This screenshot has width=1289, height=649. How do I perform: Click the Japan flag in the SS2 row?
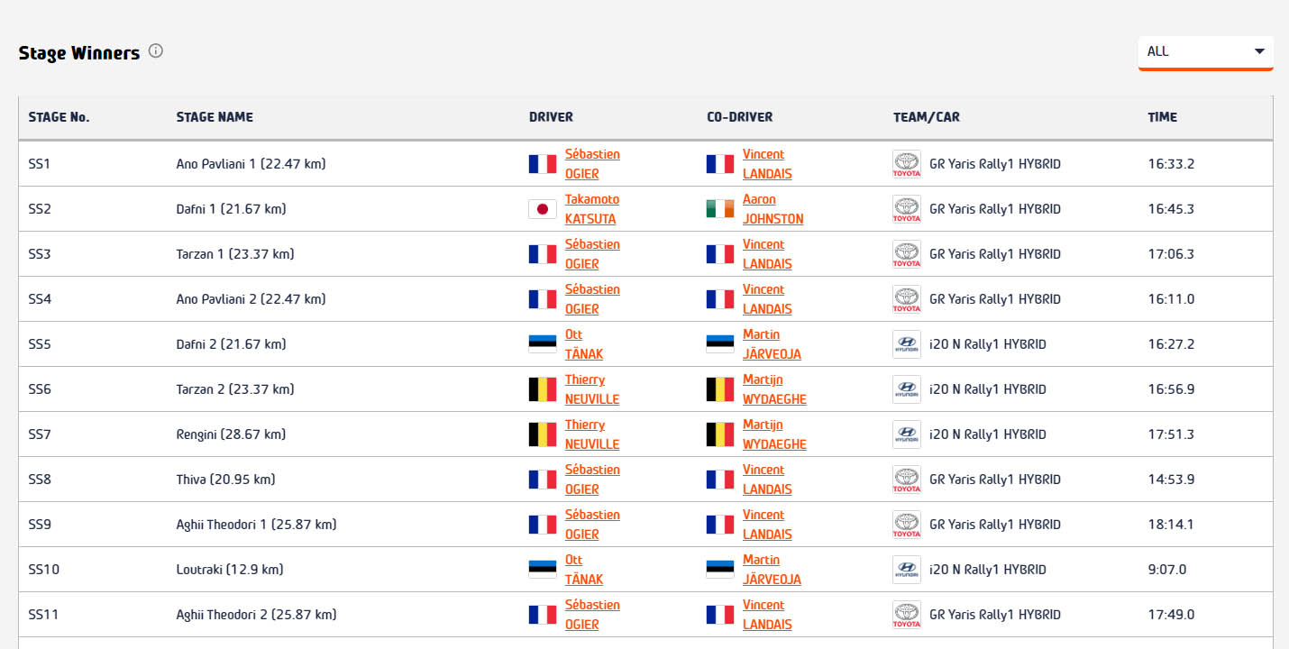click(x=543, y=209)
